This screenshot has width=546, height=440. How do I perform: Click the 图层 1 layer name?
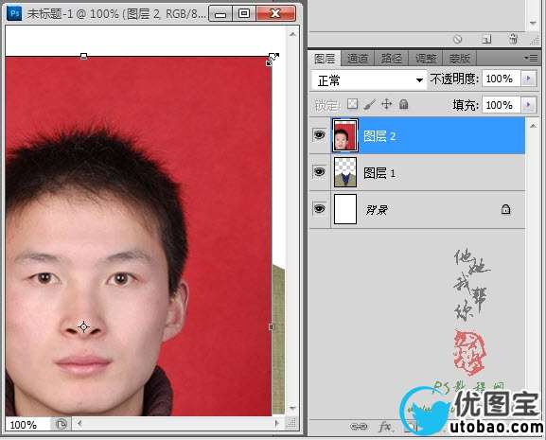point(379,172)
